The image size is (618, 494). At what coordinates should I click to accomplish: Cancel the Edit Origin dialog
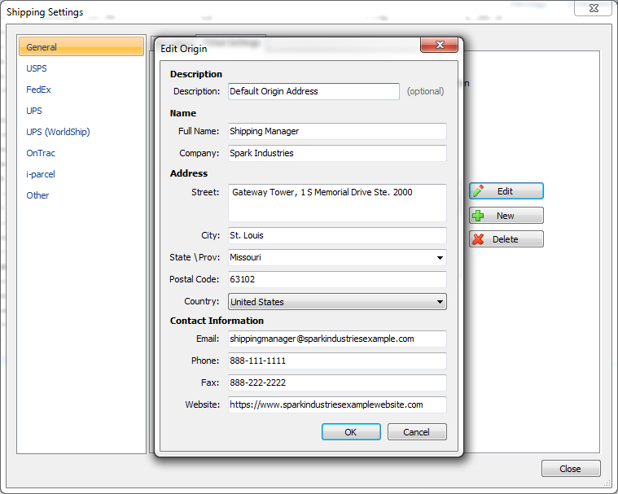(417, 432)
